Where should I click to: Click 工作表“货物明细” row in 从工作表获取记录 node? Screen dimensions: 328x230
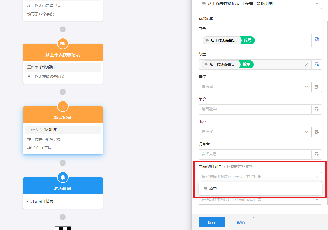point(63,67)
